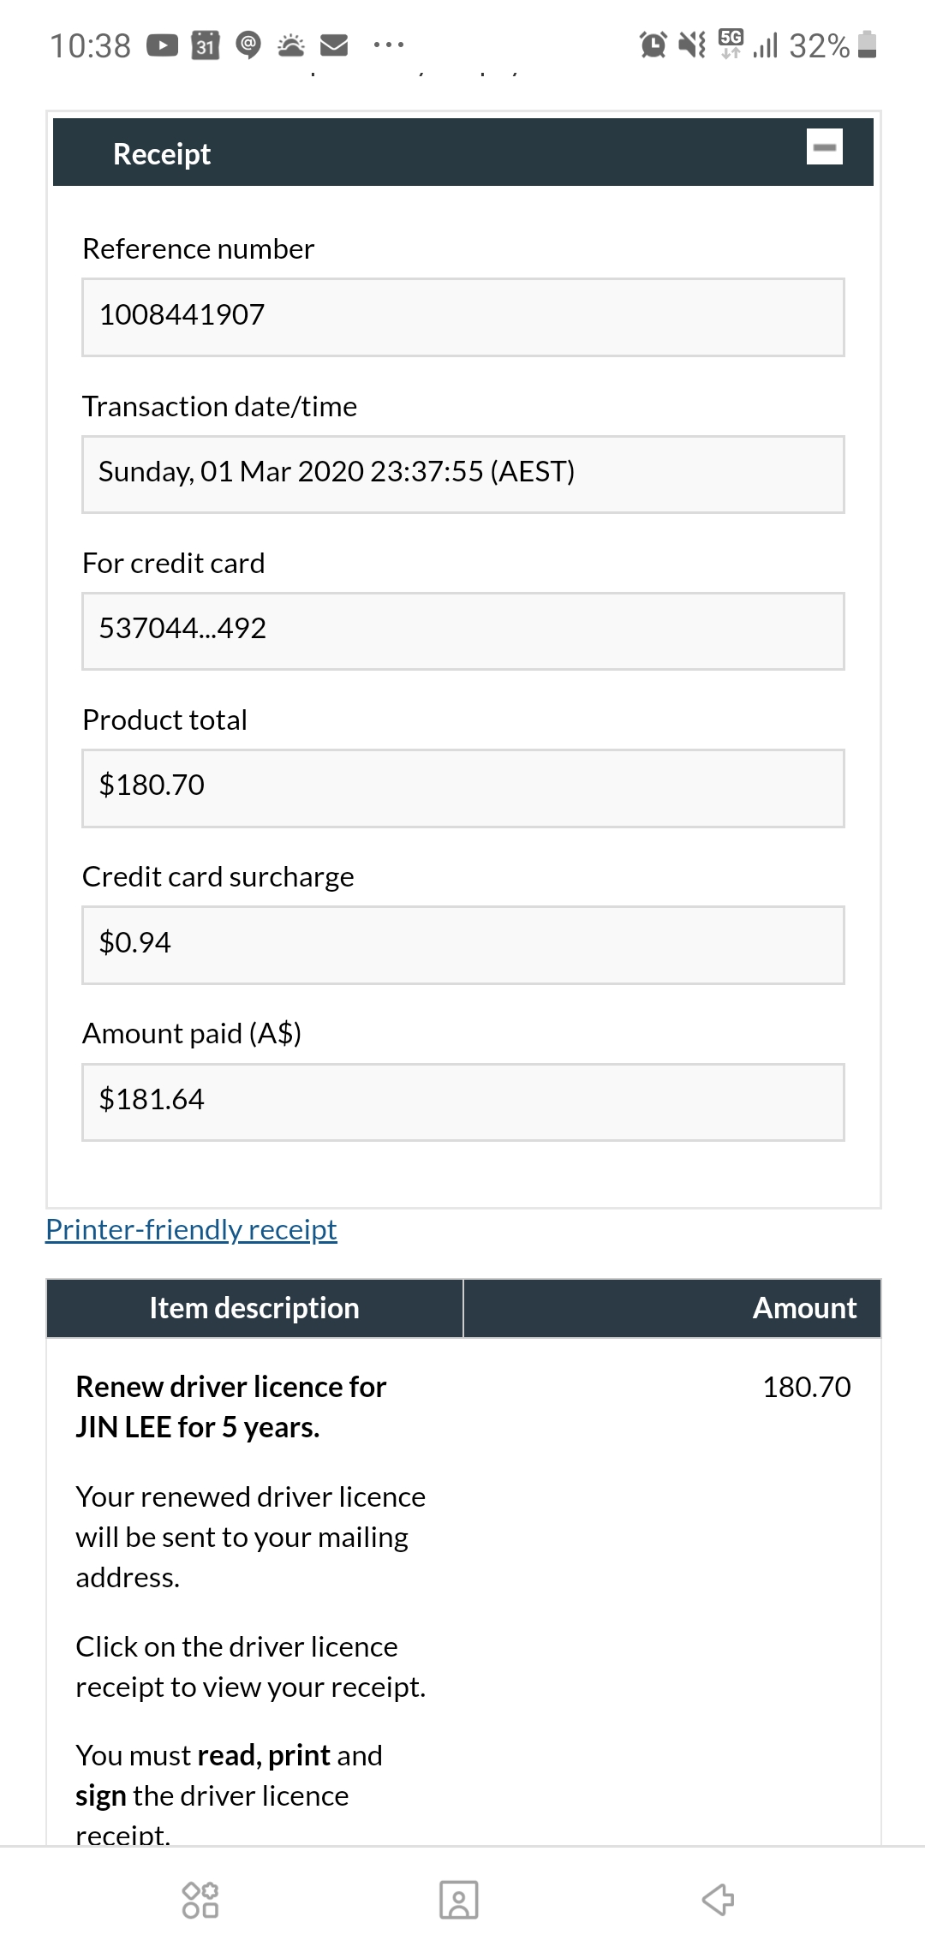Tap the back arrow icon in bottom bar
925x1953 pixels.
[x=718, y=1899]
